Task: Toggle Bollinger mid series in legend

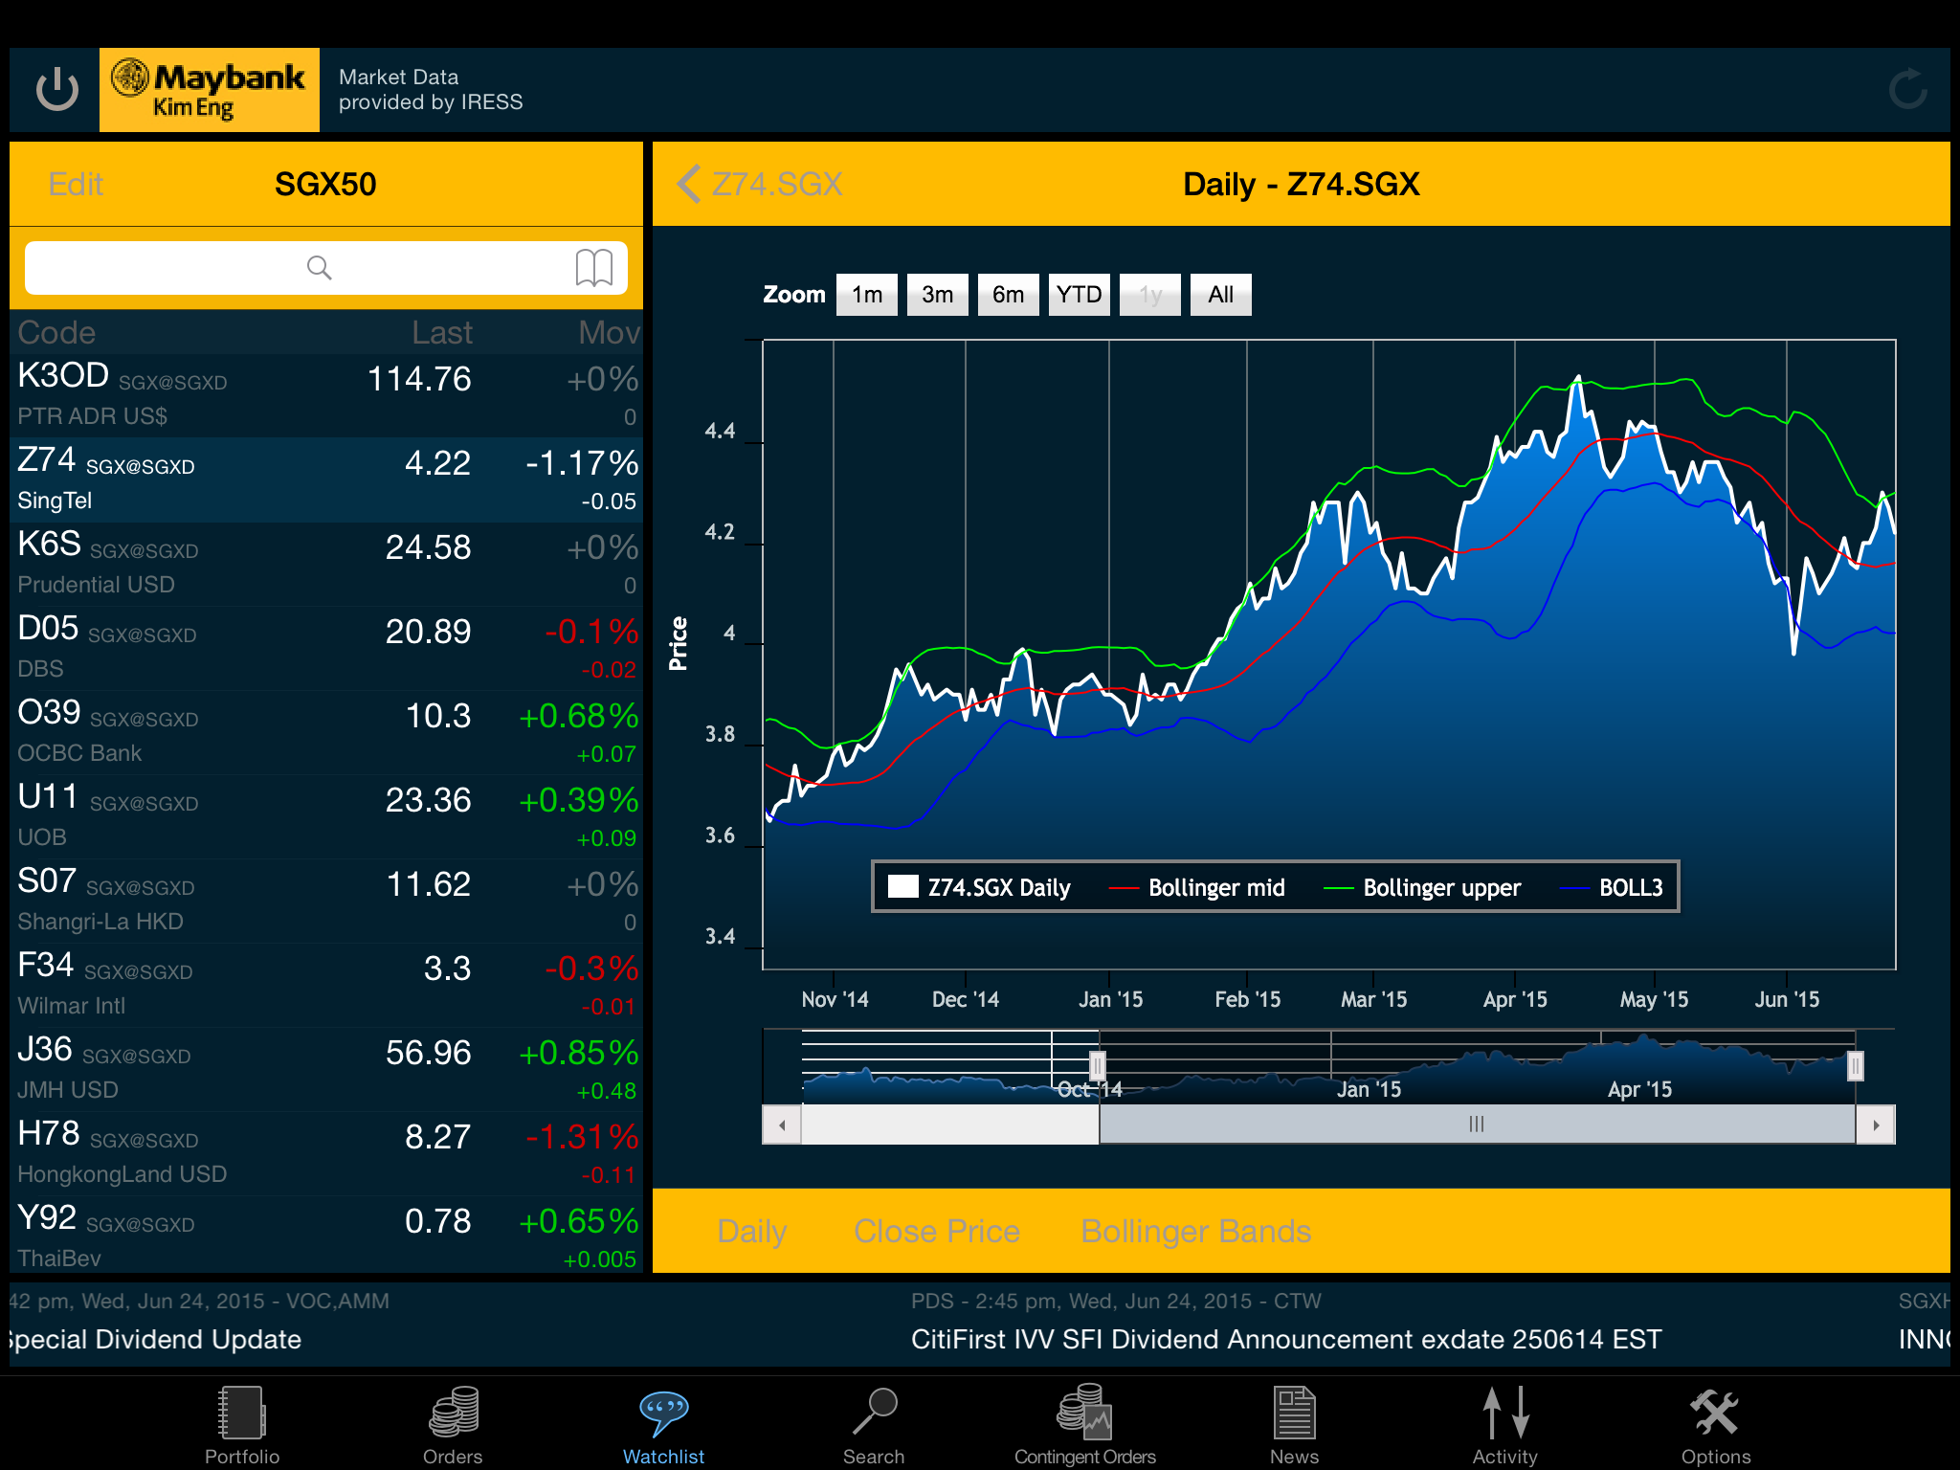Action: tap(1197, 887)
